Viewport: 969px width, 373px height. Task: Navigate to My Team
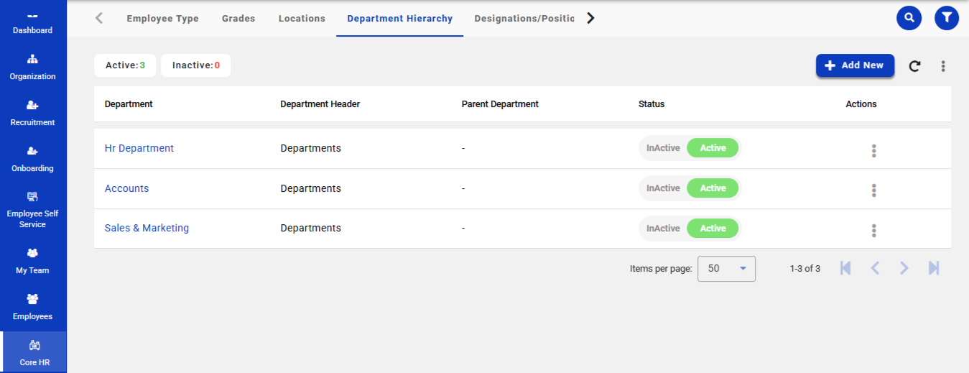pos(32,261)
